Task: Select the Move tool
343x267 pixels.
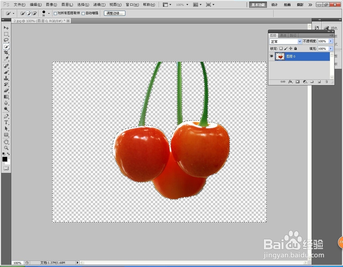Action: tap(6, 28)
